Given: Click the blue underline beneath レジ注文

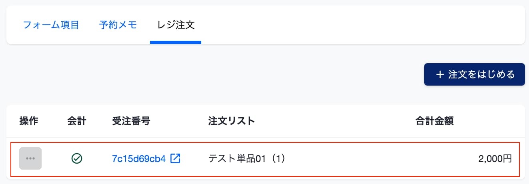Looking at the screenshot, I should pos(176,42).
